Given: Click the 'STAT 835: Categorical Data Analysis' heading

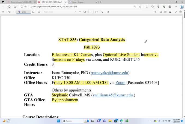Looking at the screenshot, I should [92, 40].
